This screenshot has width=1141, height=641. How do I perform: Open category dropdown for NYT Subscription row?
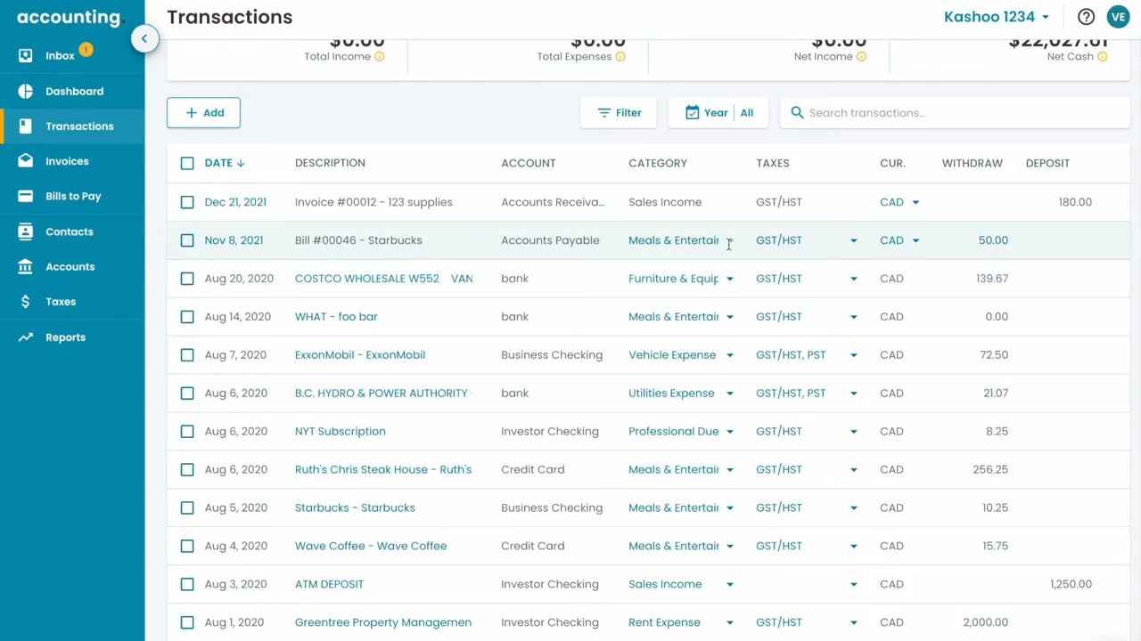729,432
